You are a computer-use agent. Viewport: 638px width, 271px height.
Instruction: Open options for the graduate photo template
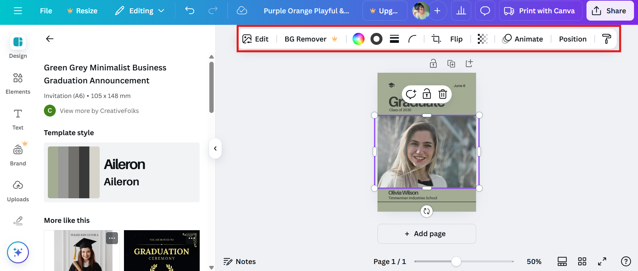(x=112, y=238)
